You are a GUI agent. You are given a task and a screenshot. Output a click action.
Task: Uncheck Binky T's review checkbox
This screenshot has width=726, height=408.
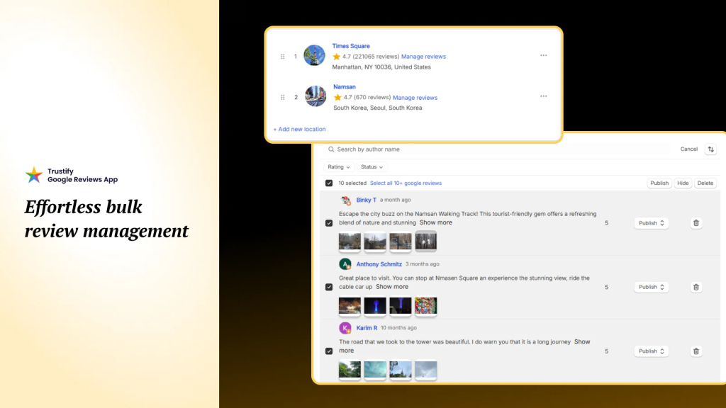click(329, 223)
